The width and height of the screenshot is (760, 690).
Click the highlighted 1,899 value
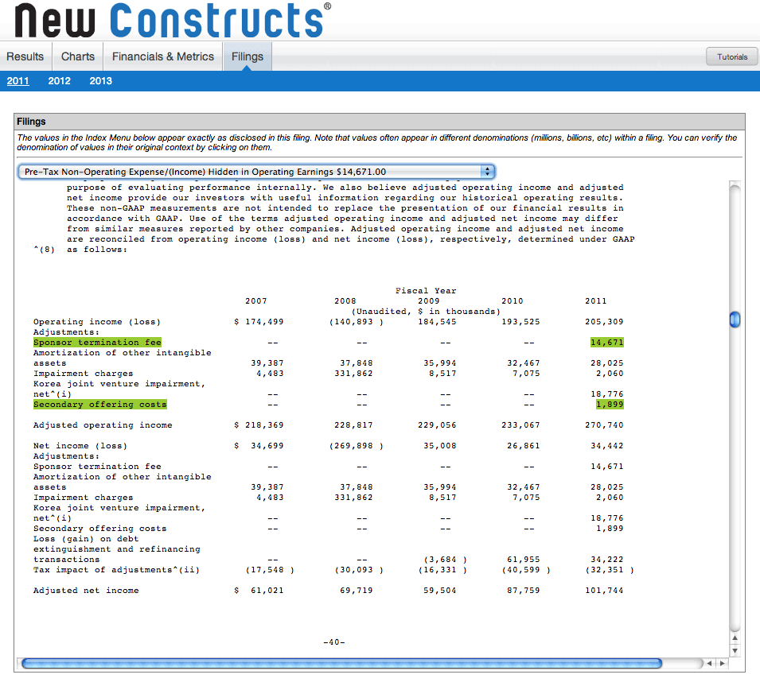[610, 405]
